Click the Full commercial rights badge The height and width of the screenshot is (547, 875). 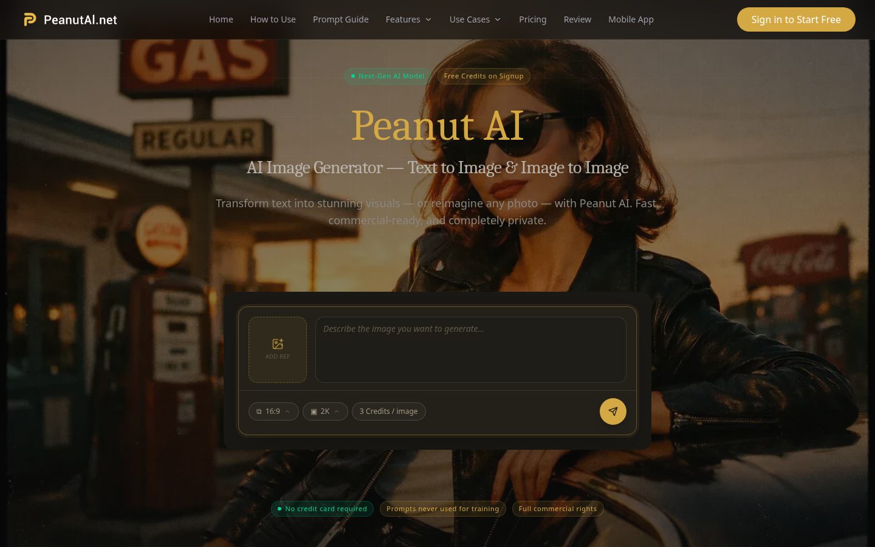[x=558, y=509]
